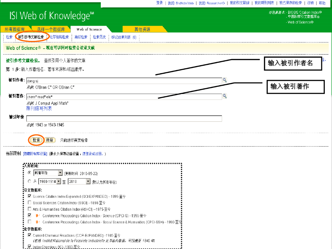The width and height of the screenshot is (332, 249).
Task: Click 登录 link in top bar
Action: (160, 3)
